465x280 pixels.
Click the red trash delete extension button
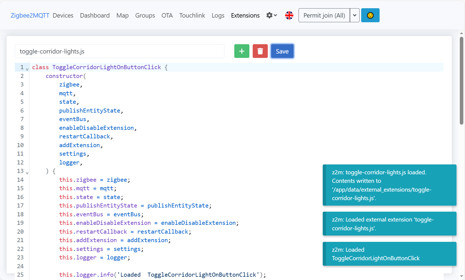click(260, 51)
